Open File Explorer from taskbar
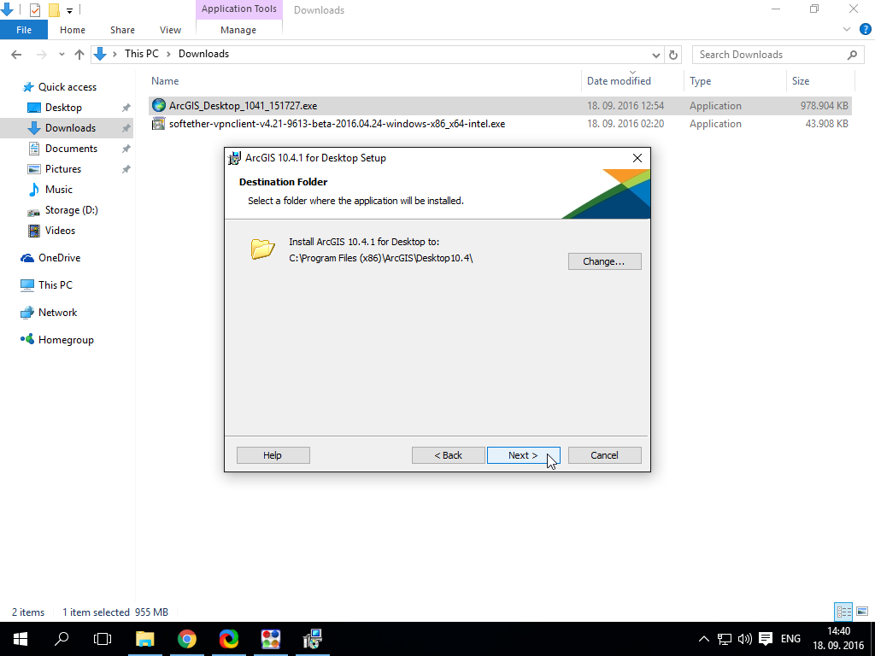The width and height of the screenshot is (875, 656). [x=144, y=639]
